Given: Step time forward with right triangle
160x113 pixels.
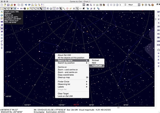Looking at the screenshot, I should tap(114, 5).
